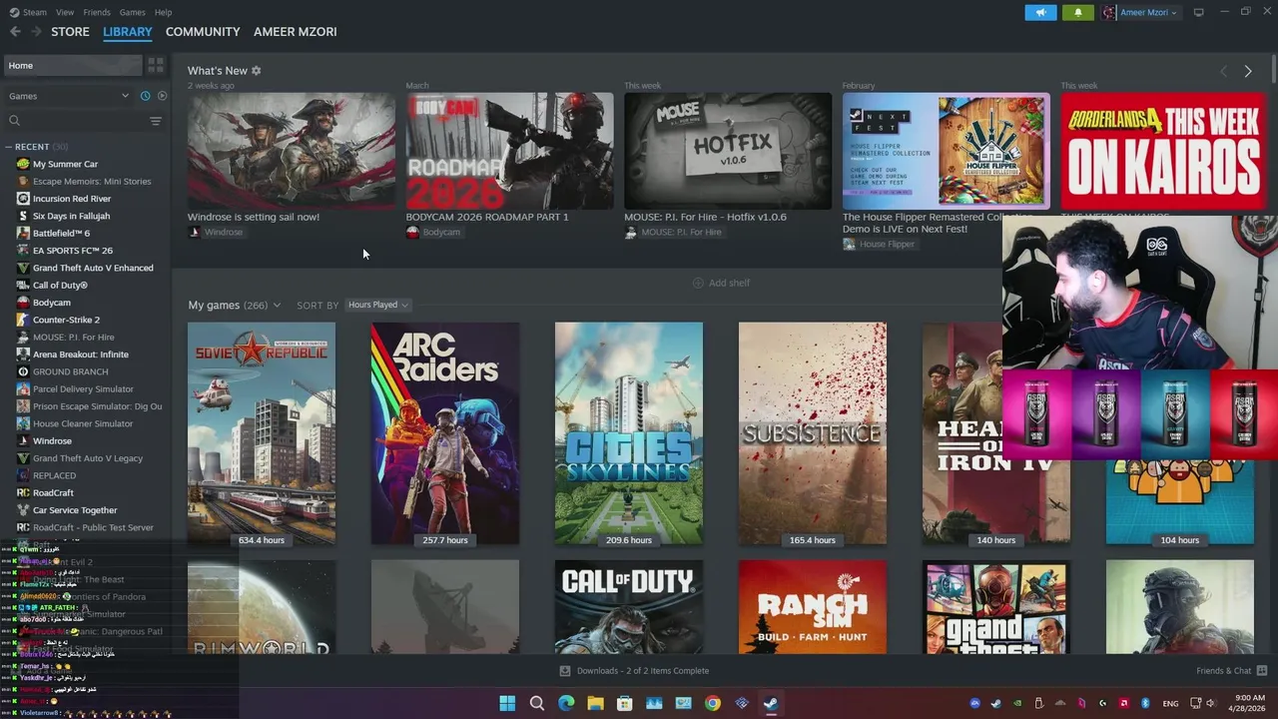Open the announcements megaphone button

coord(1040,12)
